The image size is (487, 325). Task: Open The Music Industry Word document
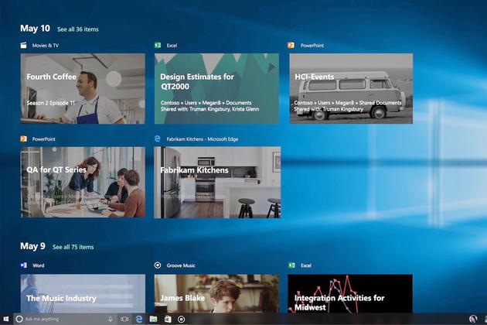(83, 292)
